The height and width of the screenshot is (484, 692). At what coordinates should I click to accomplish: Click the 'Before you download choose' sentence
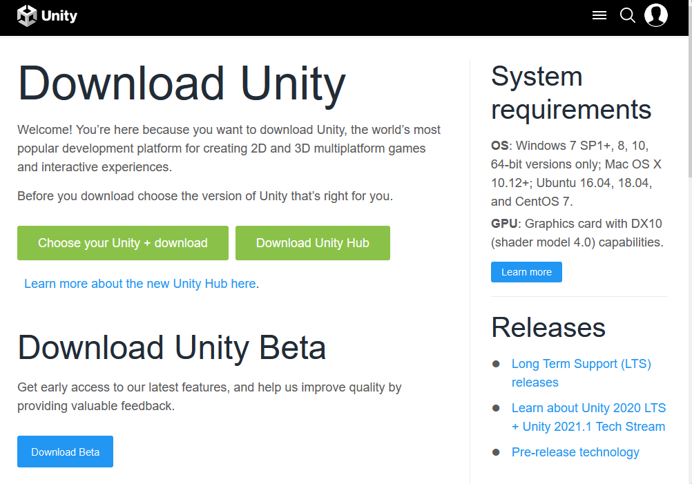[x=205, y=196]
